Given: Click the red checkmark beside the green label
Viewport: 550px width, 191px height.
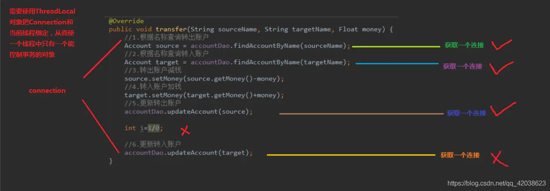Looking at the screenshot, I should click(502, 44).
